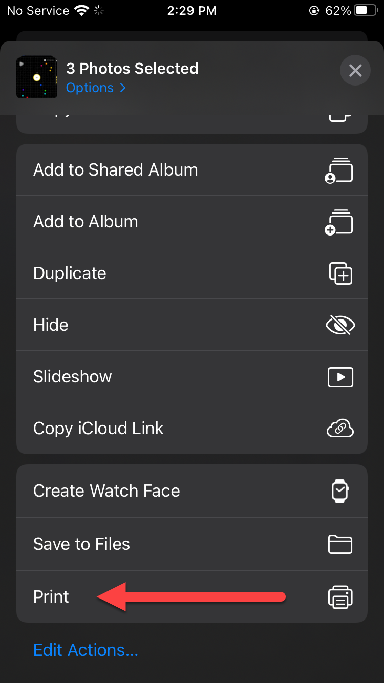Image resolution: width=384 pixels, height=683 pixels.
Task: Select the Duplicate action
Action: pyautogui.click(x=70, y=273)
